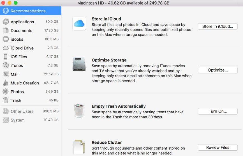The width and height of the screenshot is (243, 156).
Task: Click the Music Creation guitar icon
Action: pyautogui.click(x=6, y=83)
